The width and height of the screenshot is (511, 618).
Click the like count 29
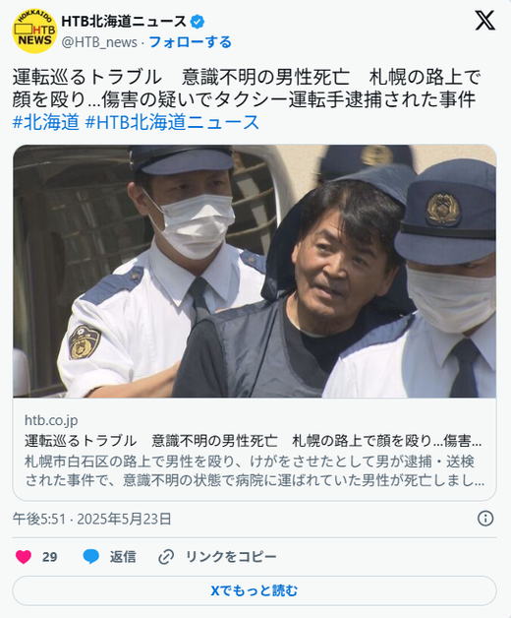pos(49,557)
